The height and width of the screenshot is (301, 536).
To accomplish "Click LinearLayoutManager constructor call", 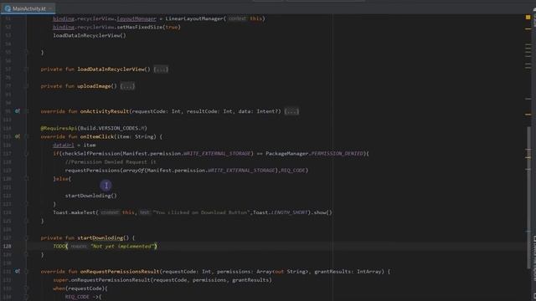I will click(x=215, y=18).
